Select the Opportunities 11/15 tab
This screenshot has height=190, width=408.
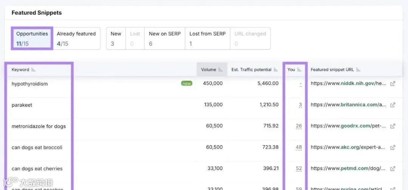[32, 38]
